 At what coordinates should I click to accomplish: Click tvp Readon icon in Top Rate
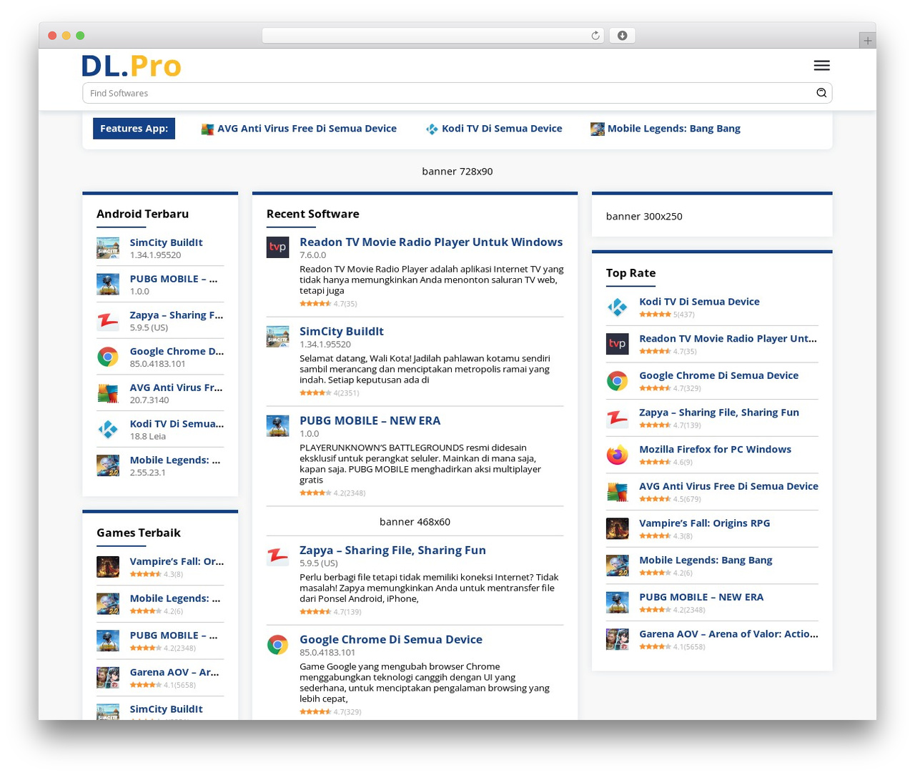click(618, 344)
